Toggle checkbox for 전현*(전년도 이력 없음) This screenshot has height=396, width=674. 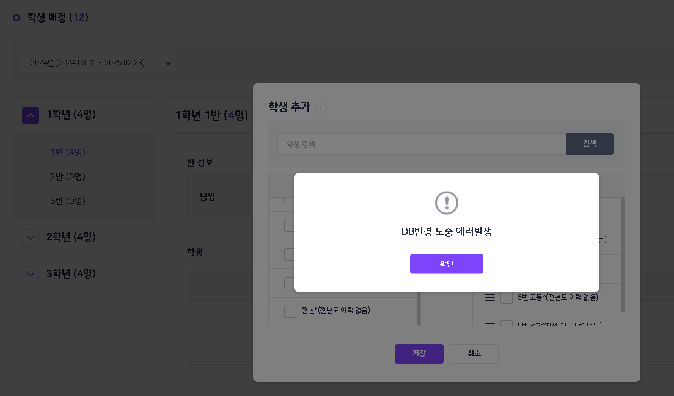pos(290,311)
